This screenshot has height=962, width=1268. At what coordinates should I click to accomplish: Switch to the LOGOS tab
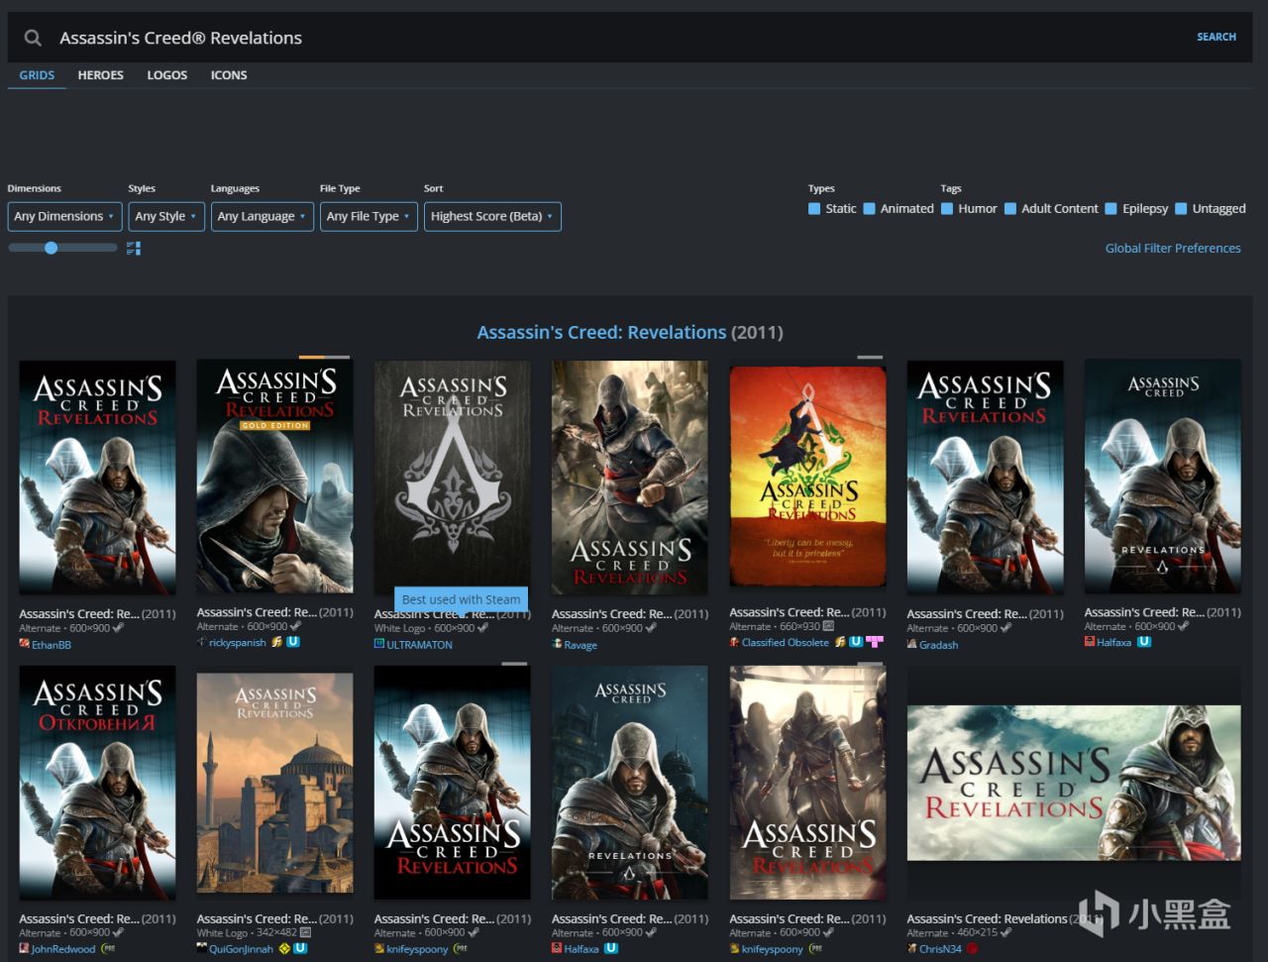click(x=166, y=75)
